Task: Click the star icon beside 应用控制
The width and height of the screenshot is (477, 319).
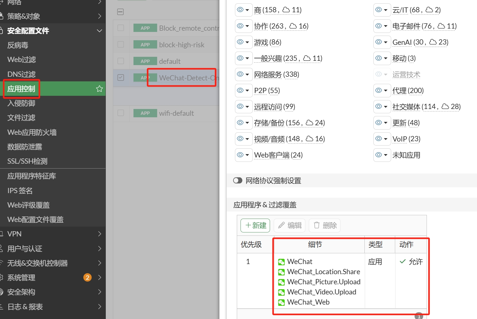Action: (99, 89)
